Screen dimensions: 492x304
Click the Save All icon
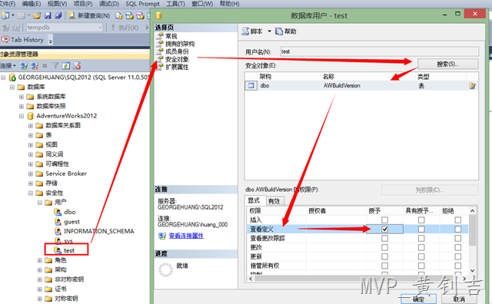58,15
